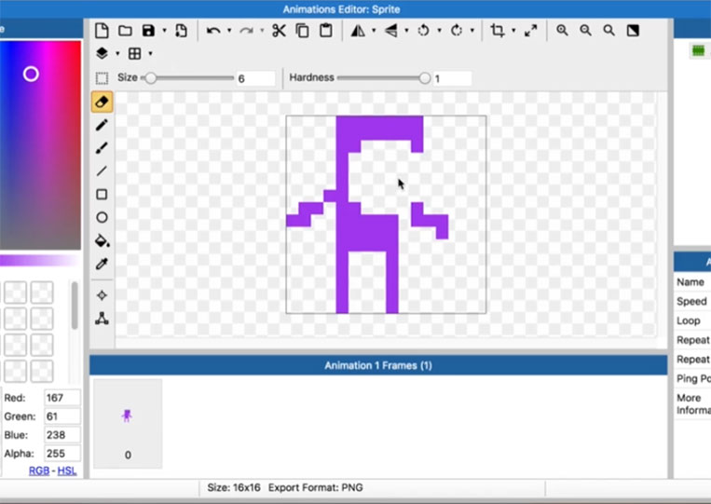Screen dimensions: 711x504
Task: Switch to HSL color mode link
Action: [67, 470]
